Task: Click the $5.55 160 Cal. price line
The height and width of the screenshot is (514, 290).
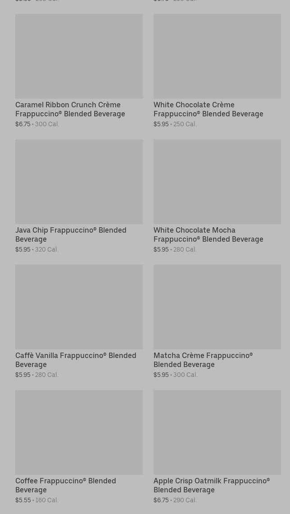Action: coord(37,500)
